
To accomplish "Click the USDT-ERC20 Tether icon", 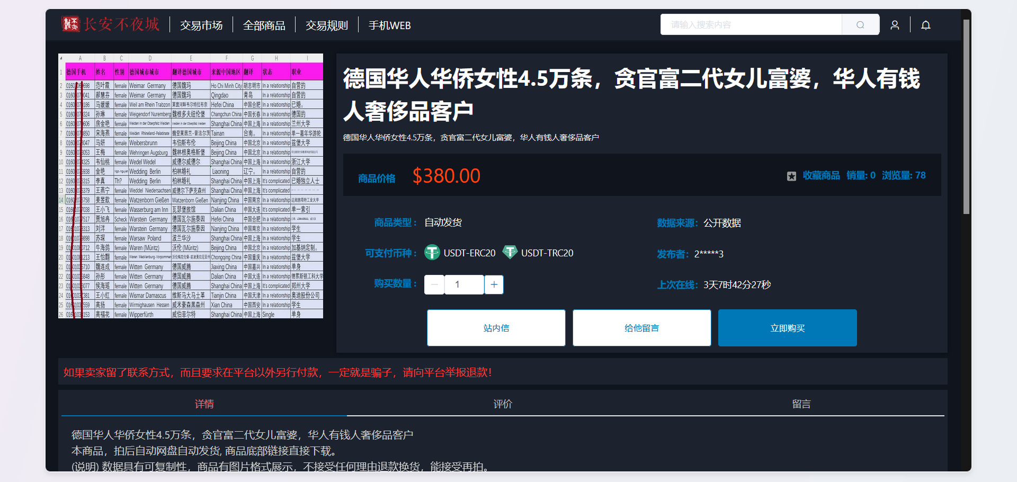I will (x=432, y=253).
